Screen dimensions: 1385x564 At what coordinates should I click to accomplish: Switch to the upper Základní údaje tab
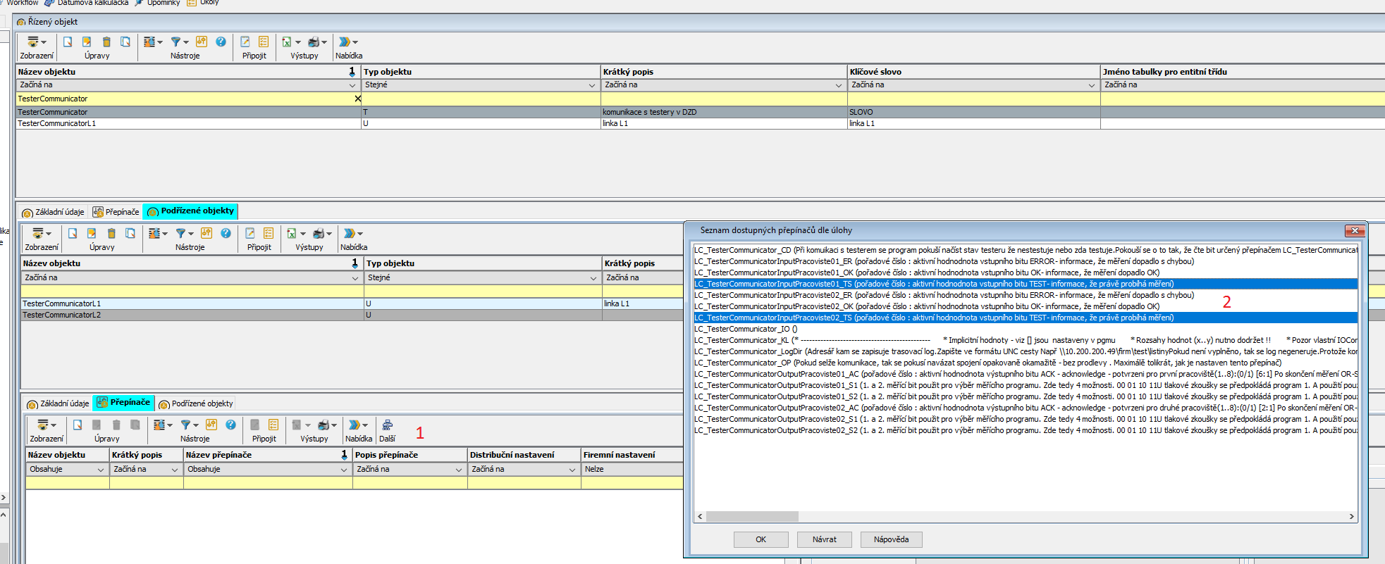54,212
